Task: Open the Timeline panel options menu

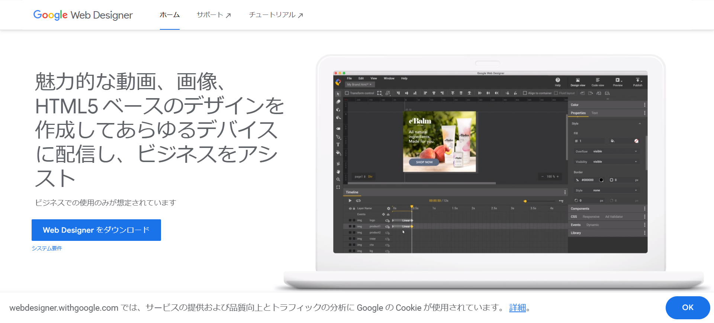Action: click(x=565, y=192)
